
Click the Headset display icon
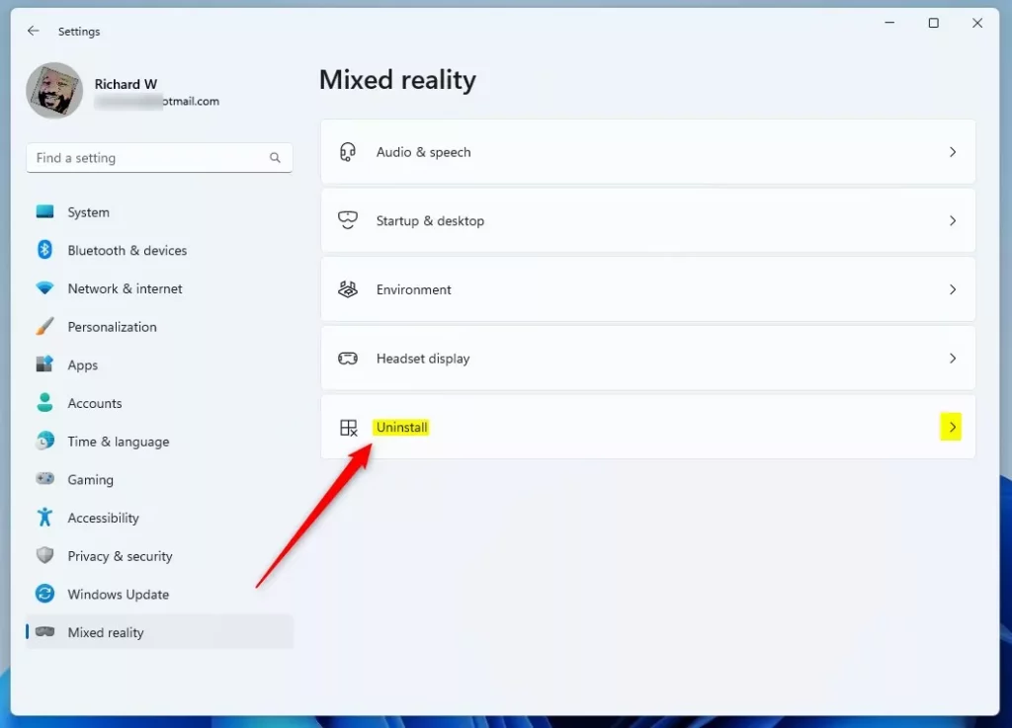(x=347, y=359)
